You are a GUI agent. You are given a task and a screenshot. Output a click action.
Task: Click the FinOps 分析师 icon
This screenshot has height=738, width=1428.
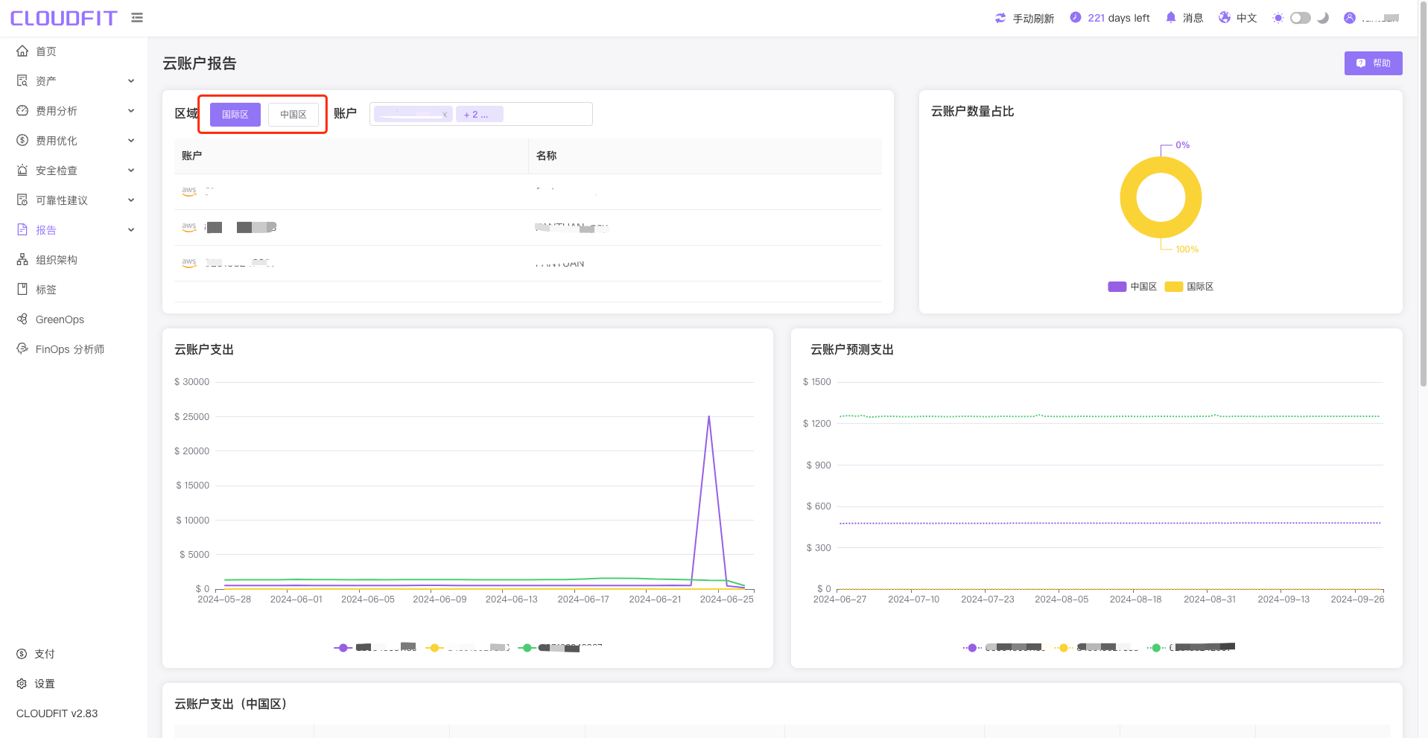point(22,349)
